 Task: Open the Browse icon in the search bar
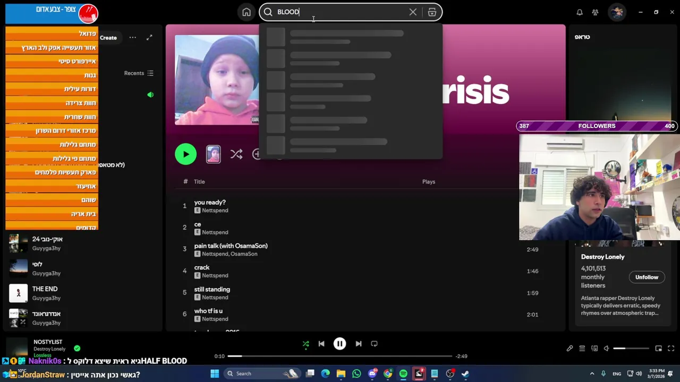pyautogui.click(x=432, y=12)
